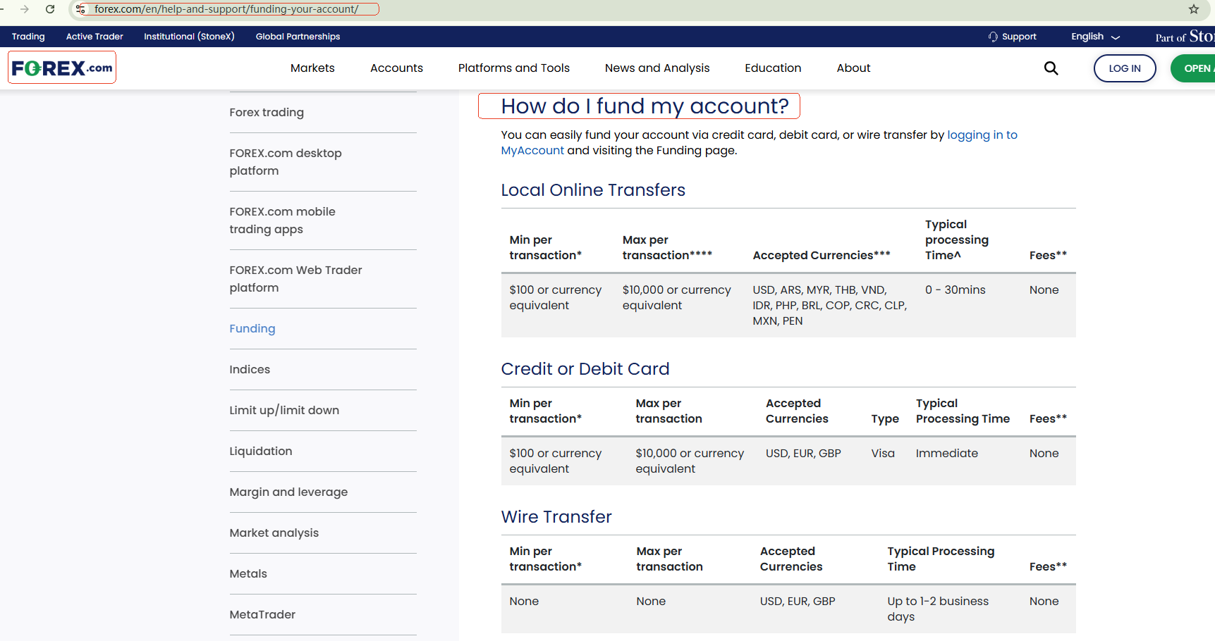Switch to the Active Trader tab

(x=94, y=36)
